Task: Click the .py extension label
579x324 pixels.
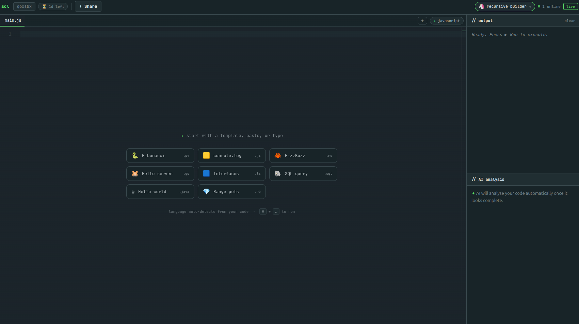Action: coord(186,156)
